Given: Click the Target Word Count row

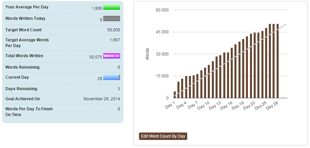Looking at the screenshot, I should coord(63,30).
